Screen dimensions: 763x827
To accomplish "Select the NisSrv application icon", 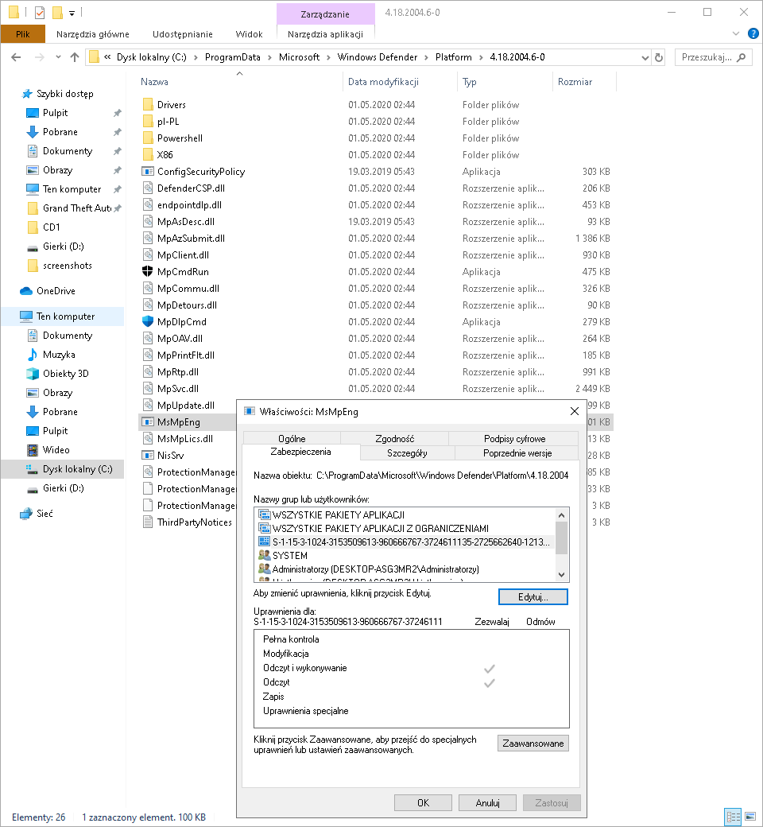I will pyautogui.click(x=148, y=455).
